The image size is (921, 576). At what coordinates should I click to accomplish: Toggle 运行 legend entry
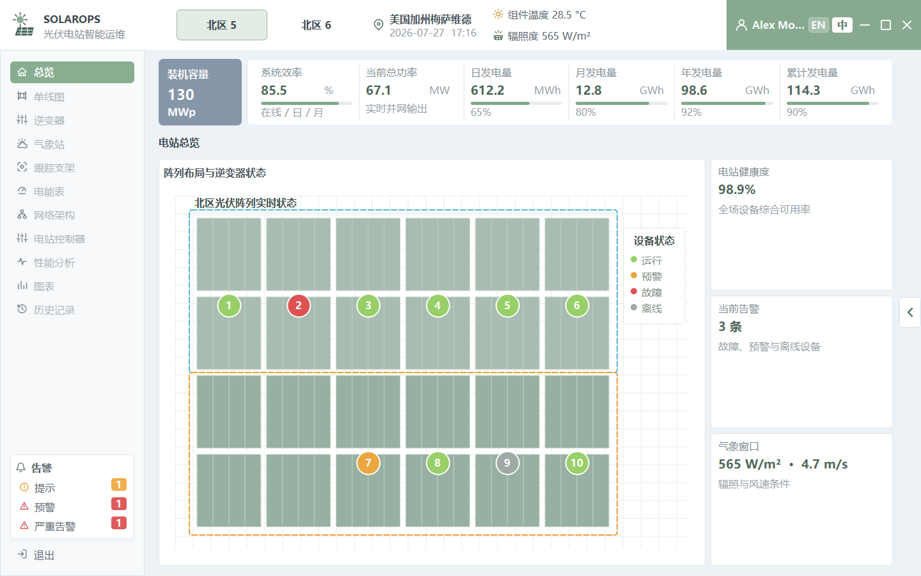coord(646,260)
